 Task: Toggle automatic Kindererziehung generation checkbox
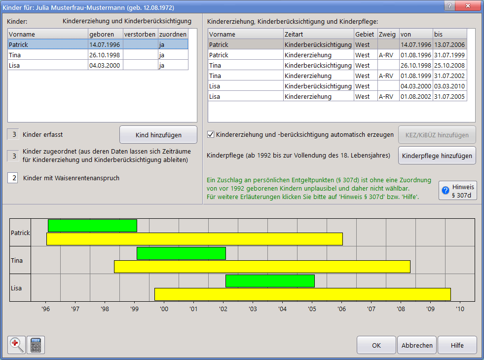point(211,134)
